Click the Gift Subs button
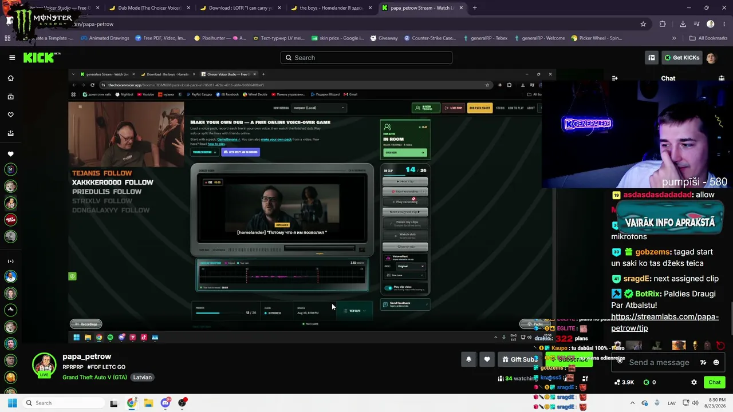Image resolution: width=733 pixels, height=412 pixels. [519, 359]
